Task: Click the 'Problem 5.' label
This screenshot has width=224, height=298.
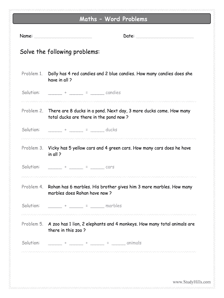Action: [x=32, y=224]
